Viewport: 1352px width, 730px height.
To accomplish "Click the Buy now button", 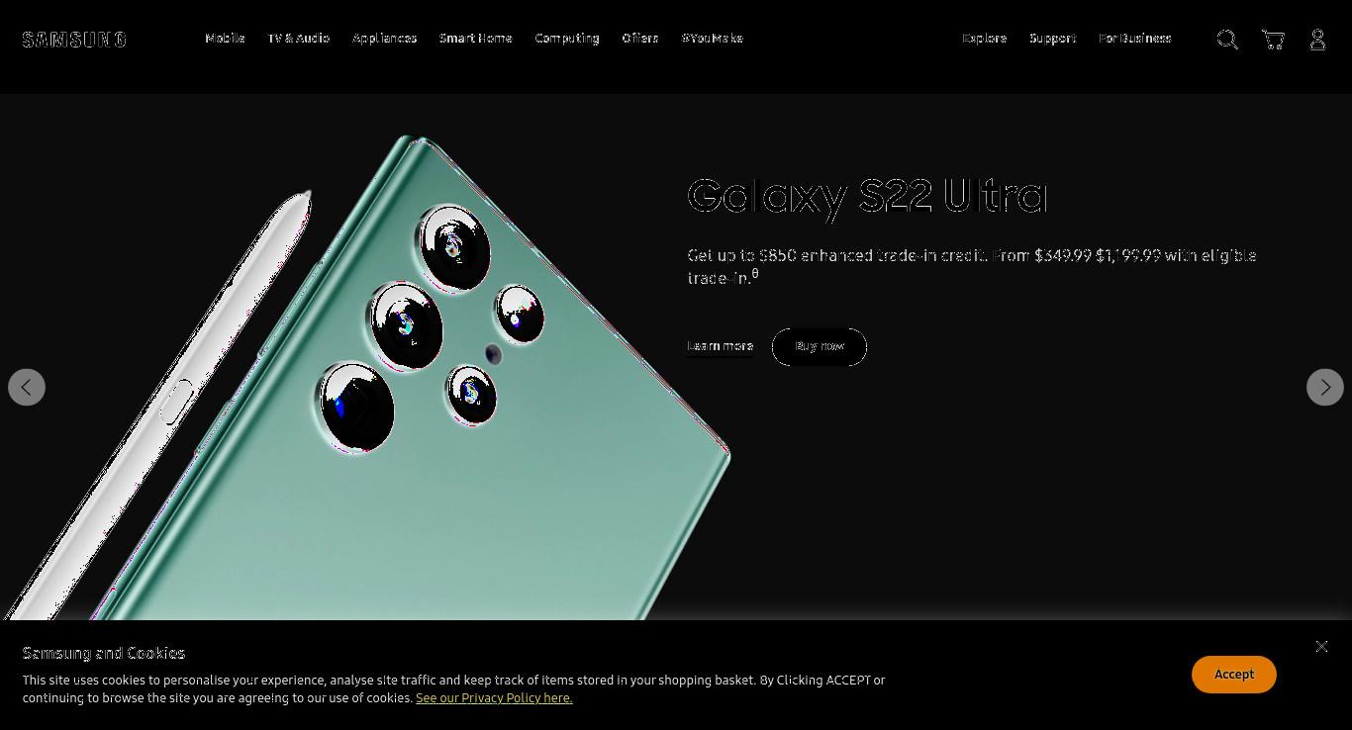I will (820, 347).
